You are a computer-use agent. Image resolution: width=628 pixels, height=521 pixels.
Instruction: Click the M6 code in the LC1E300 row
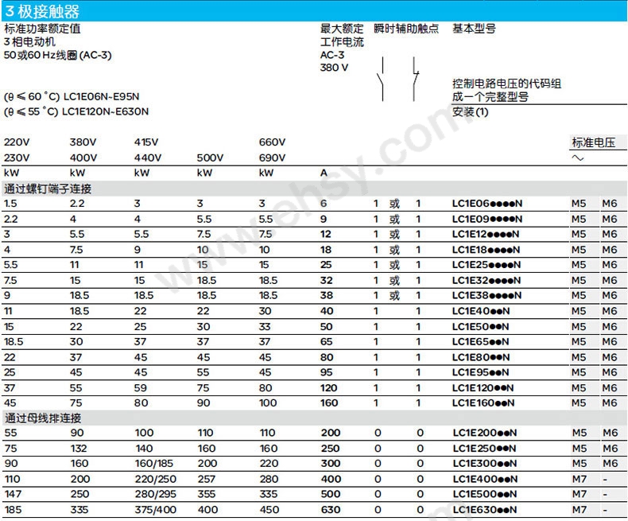(x=611, y=464)
